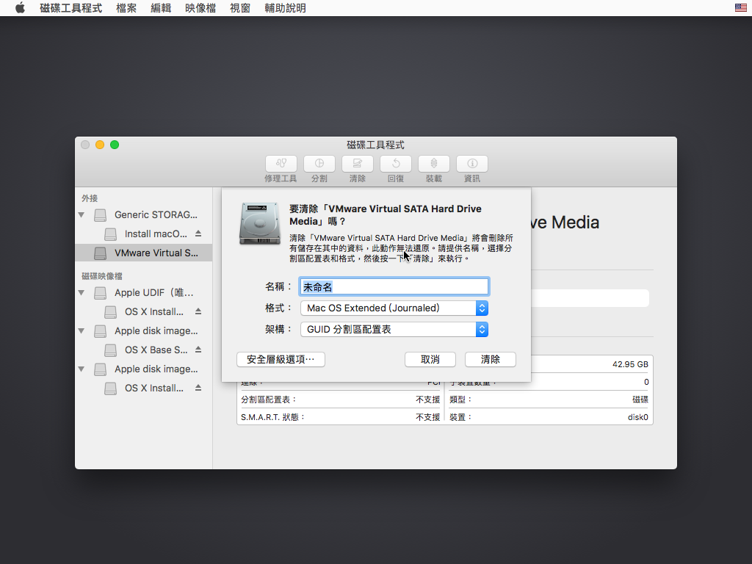Click the First Aid (修理工具) toolbar icon
The height and width of the screenshot is (564, 752).
pos(281,164)
